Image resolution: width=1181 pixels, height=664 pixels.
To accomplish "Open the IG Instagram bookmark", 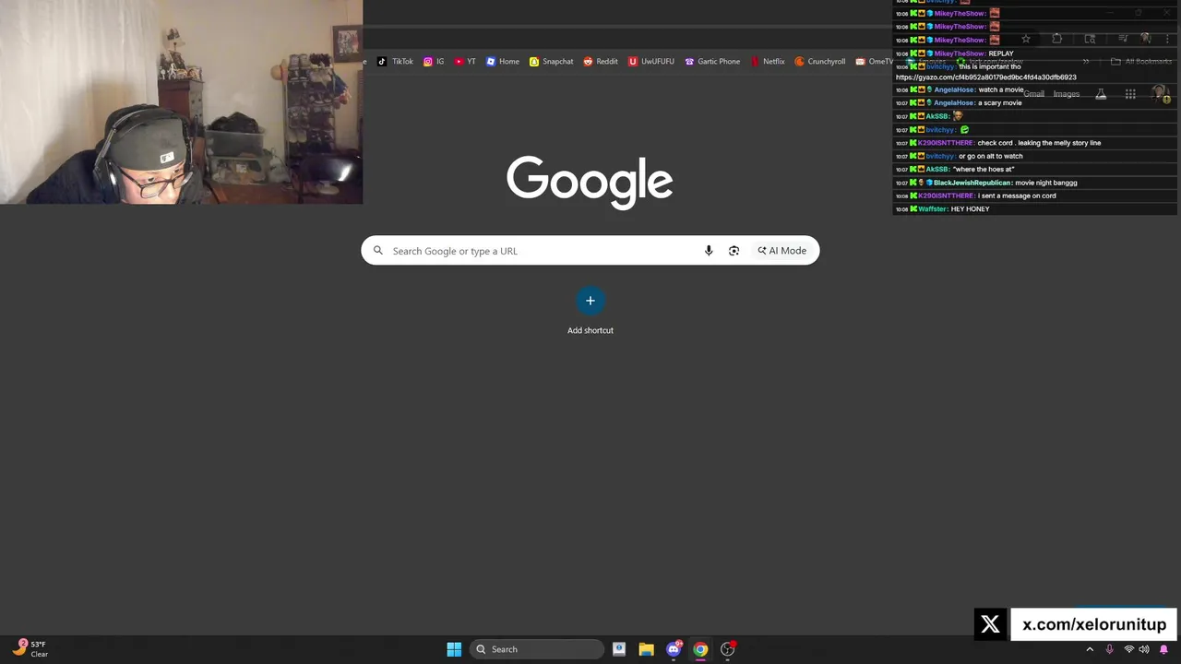I will (434, 62).
